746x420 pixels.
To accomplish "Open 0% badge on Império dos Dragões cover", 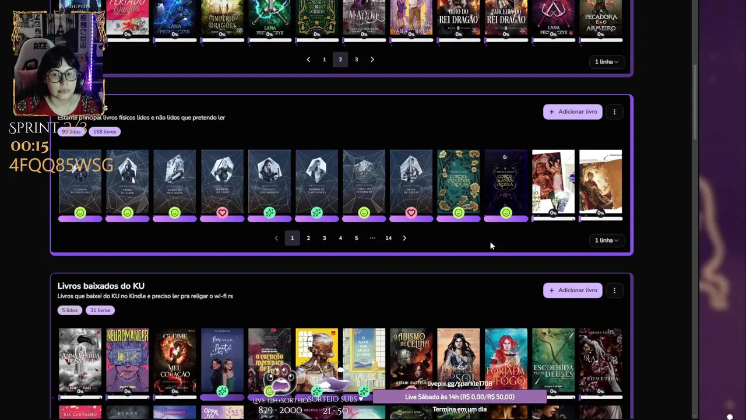I will tap(222, 34).
